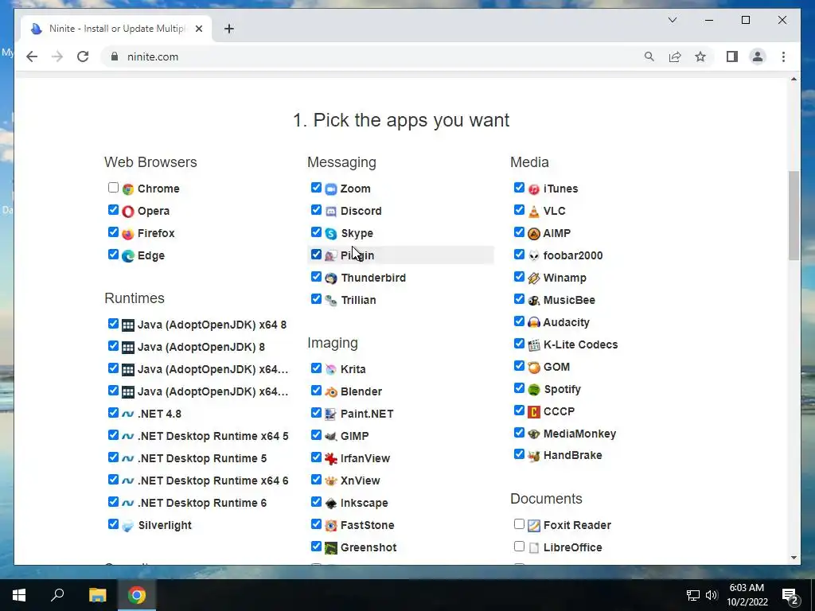Click the IrfanView red icon
The height and width of the screenshot is (611, 815).
click(x=331, y=459)
